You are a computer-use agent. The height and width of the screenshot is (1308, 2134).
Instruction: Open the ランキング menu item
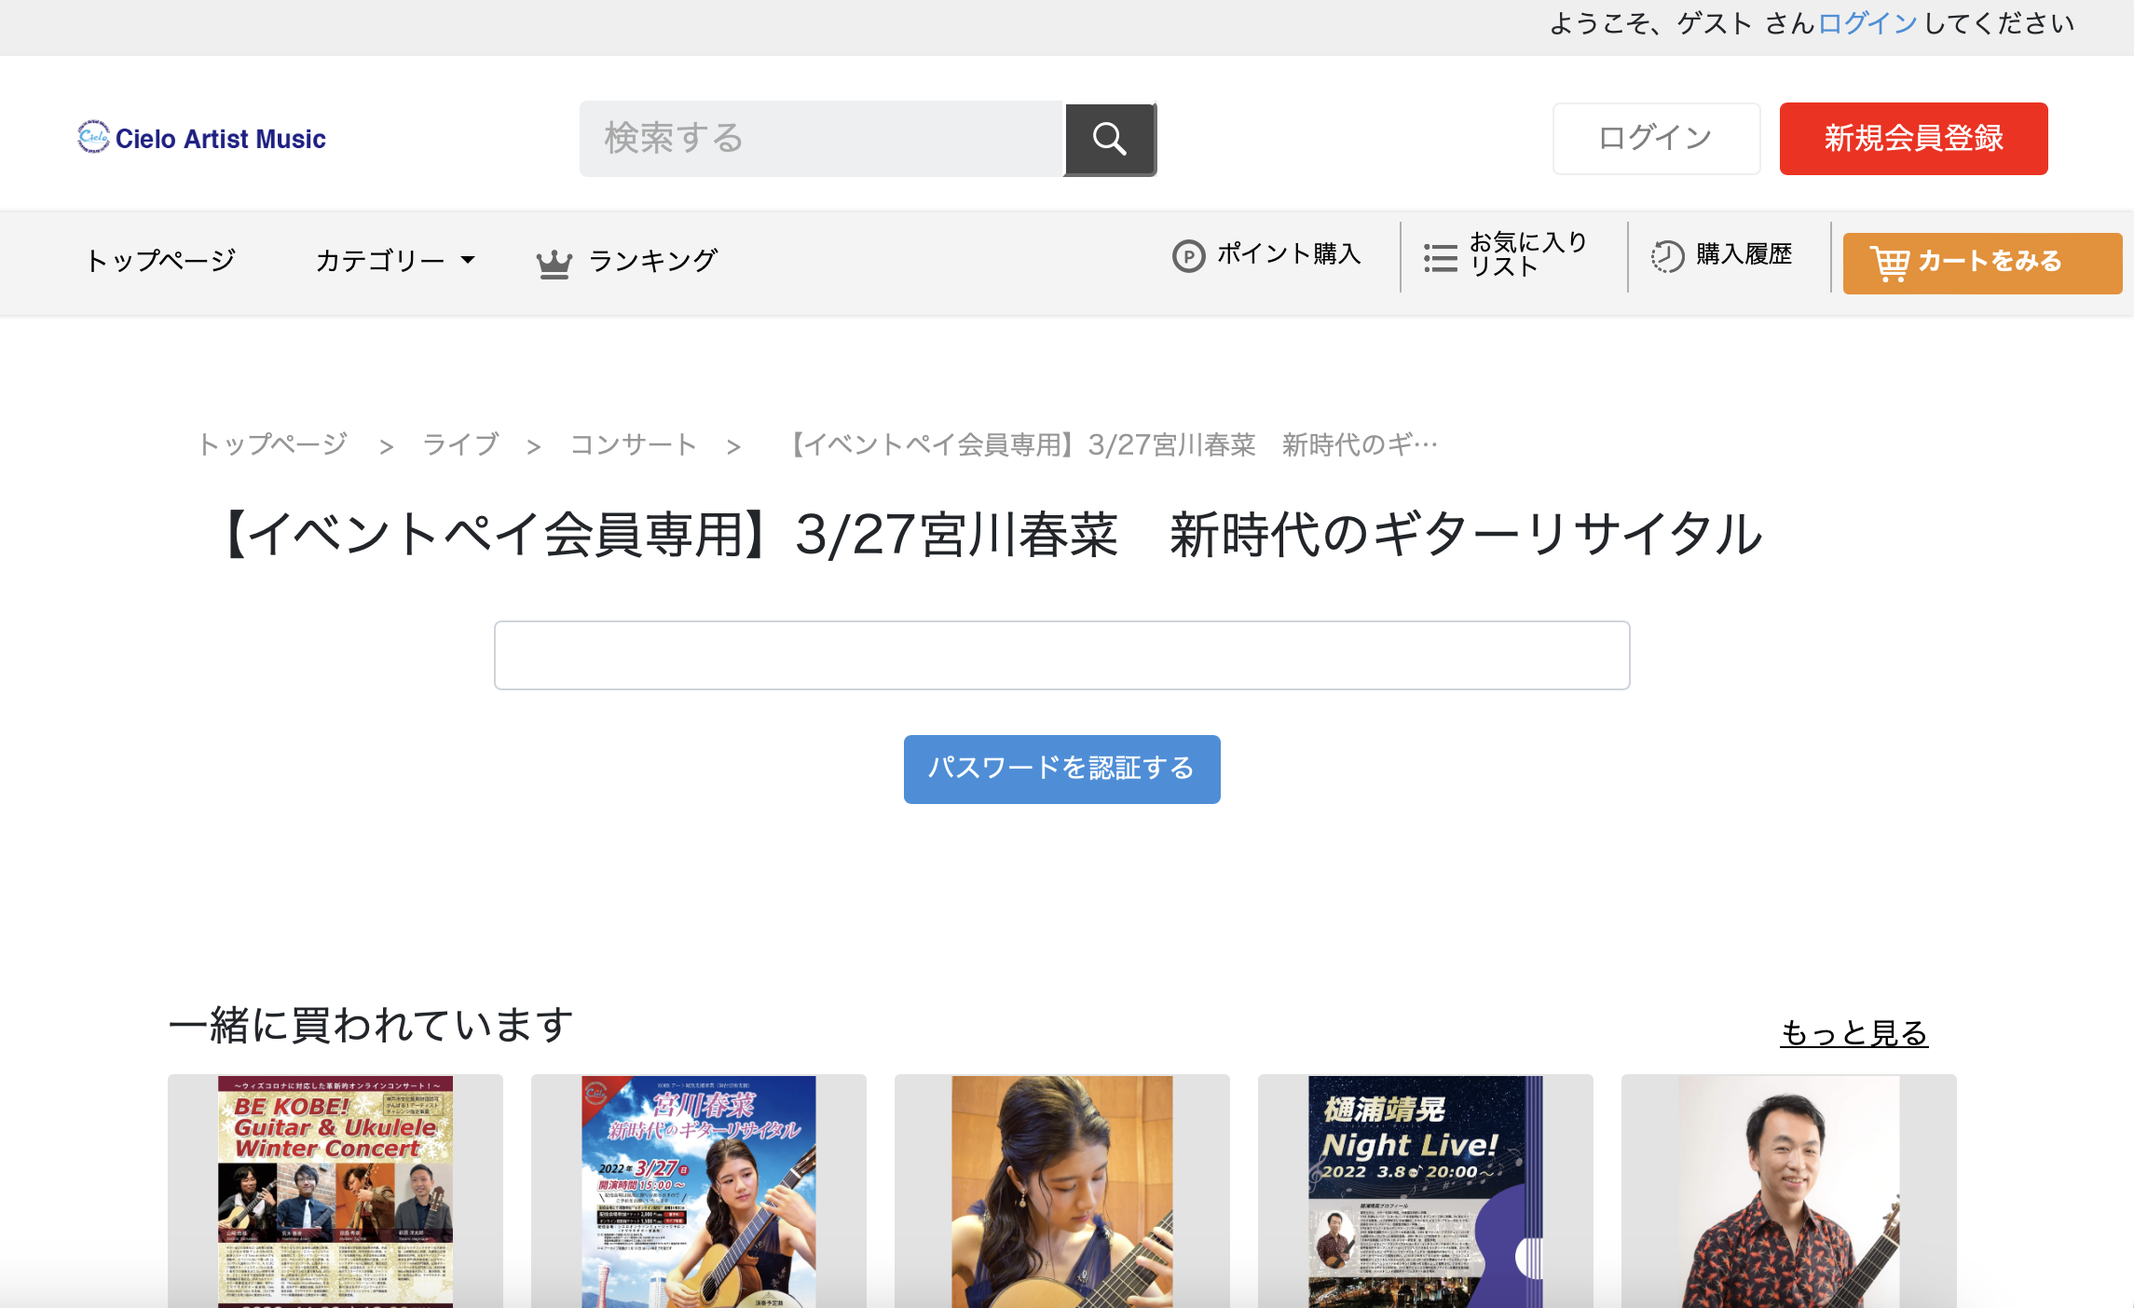coord(652,261)
